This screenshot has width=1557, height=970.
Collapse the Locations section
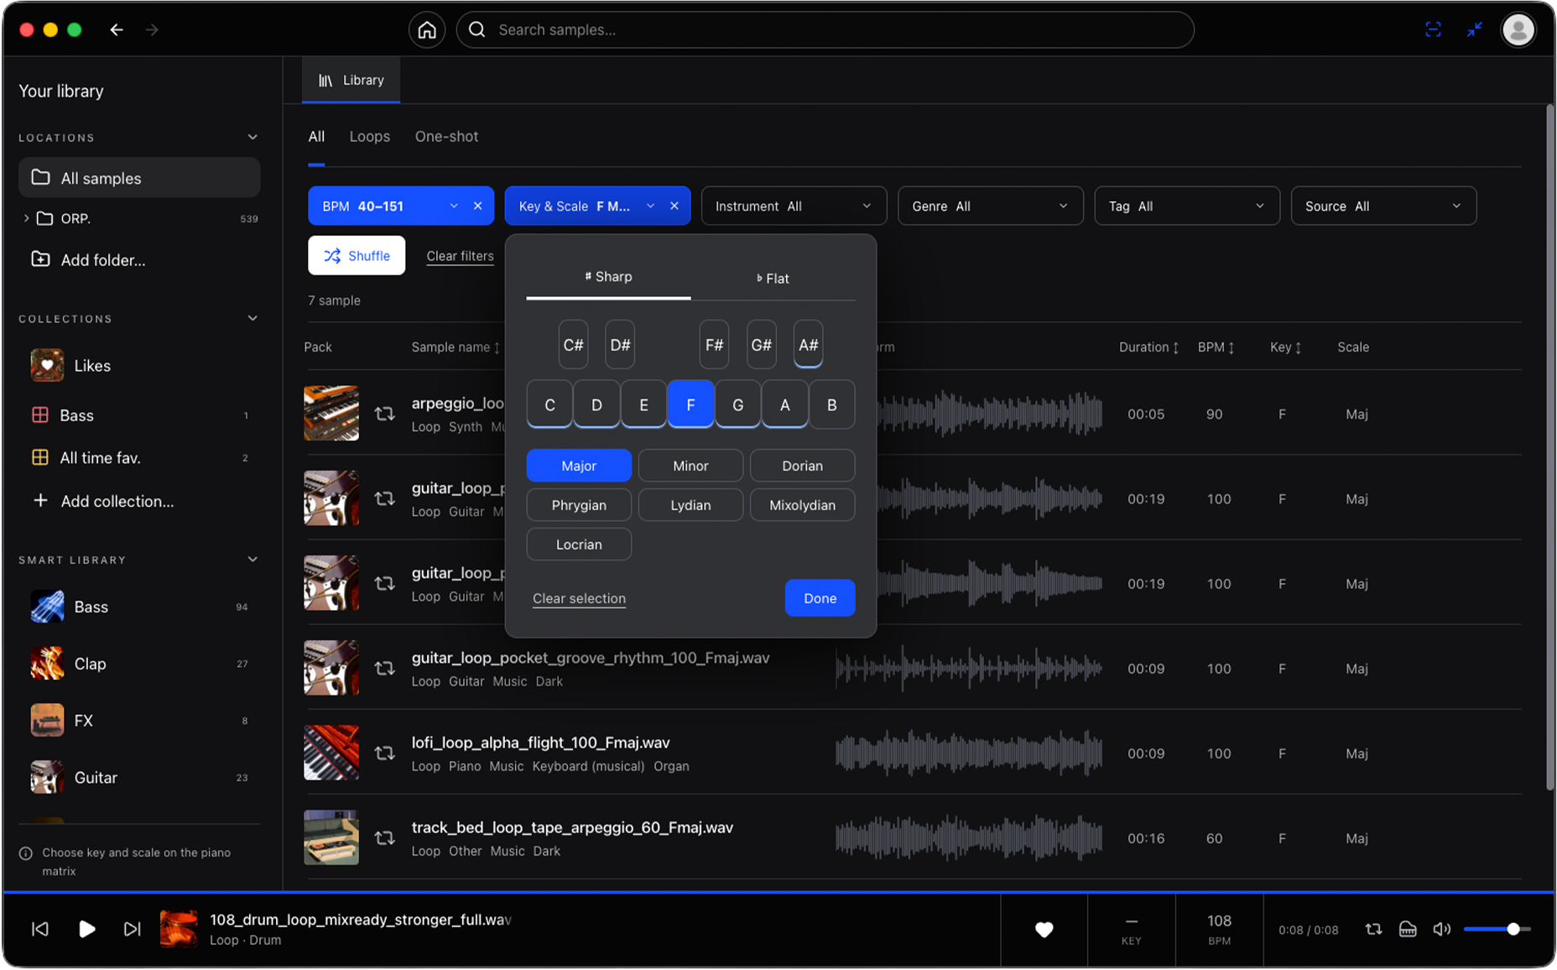coord(253,137)
